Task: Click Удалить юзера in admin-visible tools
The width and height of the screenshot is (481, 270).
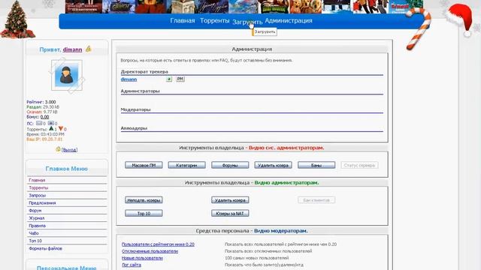Action: point(230,200)
